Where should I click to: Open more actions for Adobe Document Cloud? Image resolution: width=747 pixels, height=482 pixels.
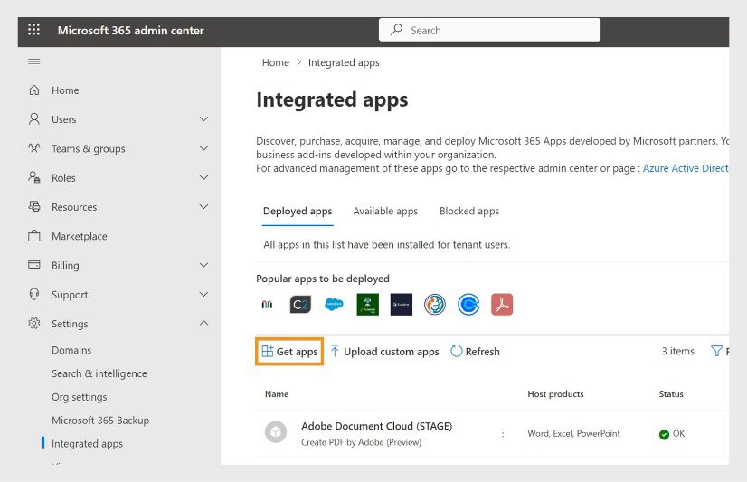pyautogui.click(x=503, y=433)
